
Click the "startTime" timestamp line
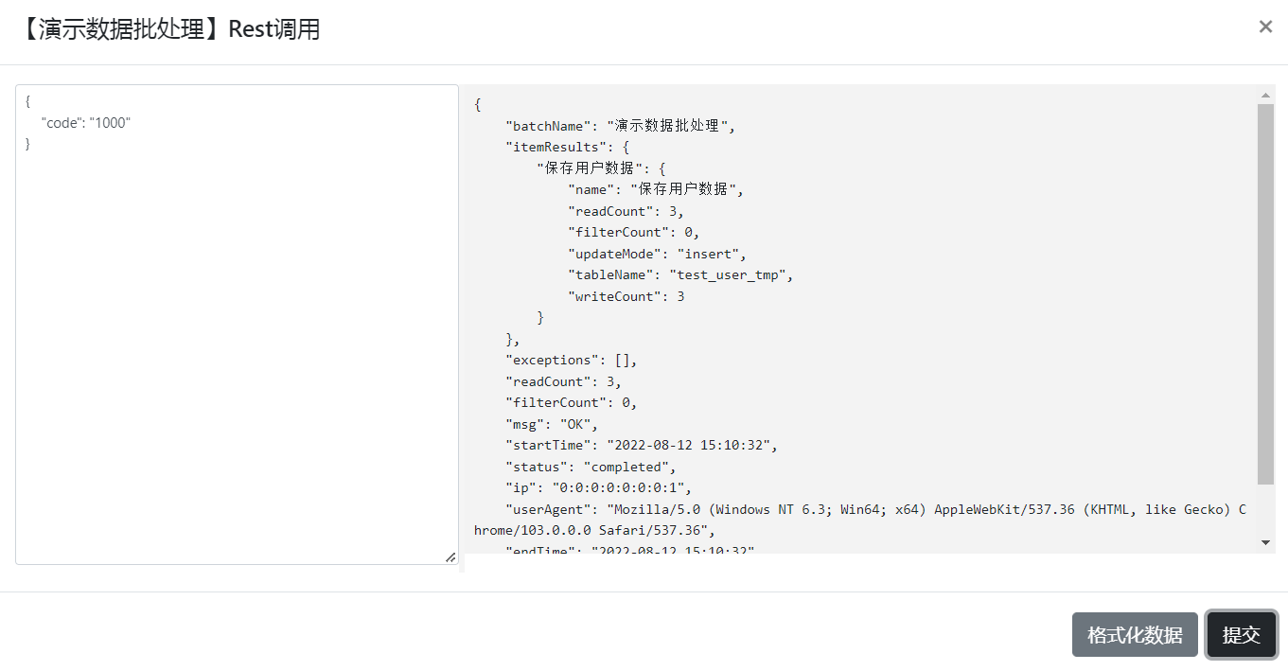642,446
